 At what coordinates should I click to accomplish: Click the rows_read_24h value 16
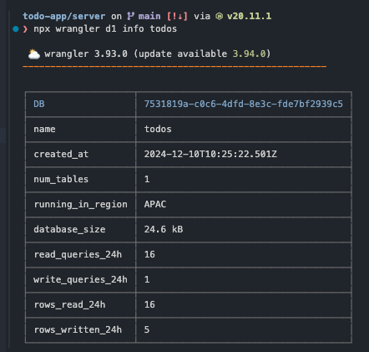coord(149,304)
